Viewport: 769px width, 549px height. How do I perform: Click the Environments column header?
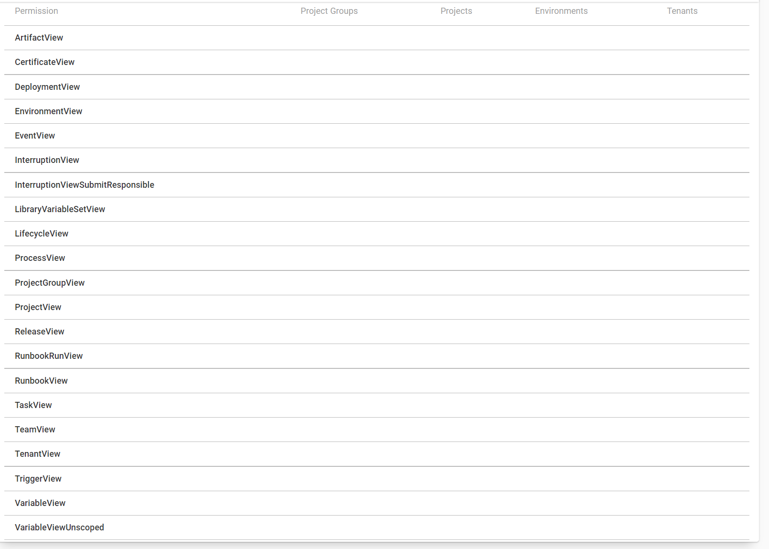(561, 11)
